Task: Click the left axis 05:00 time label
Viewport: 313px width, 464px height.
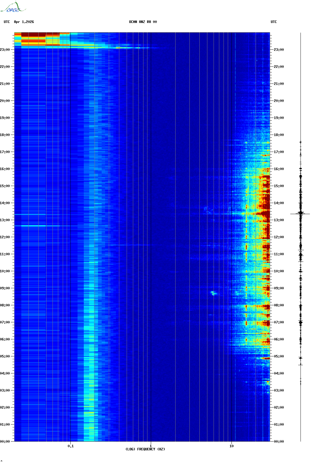Action: tap(5, 356)
